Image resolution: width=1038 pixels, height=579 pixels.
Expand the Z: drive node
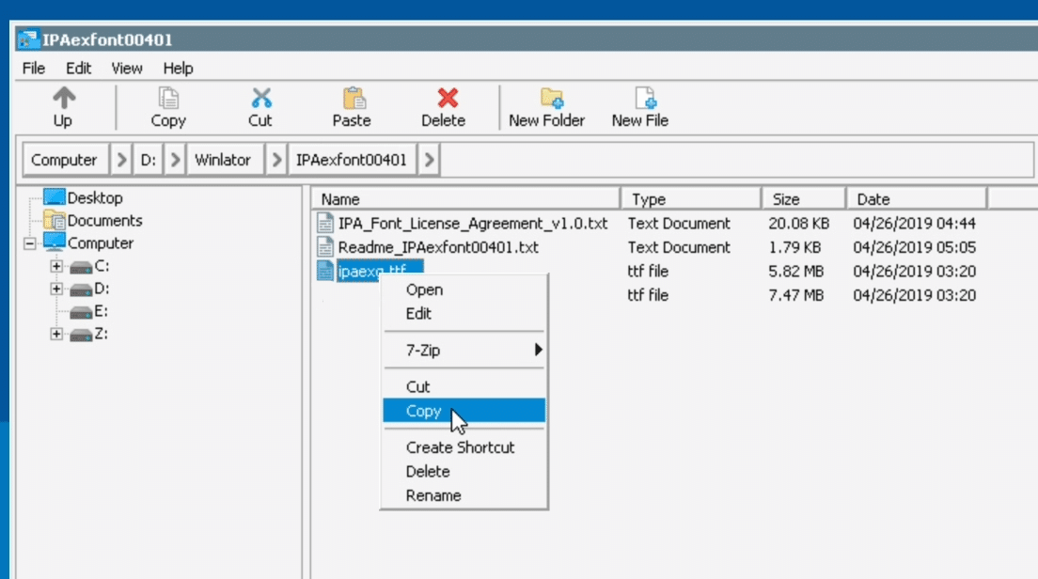coord(56,335)
